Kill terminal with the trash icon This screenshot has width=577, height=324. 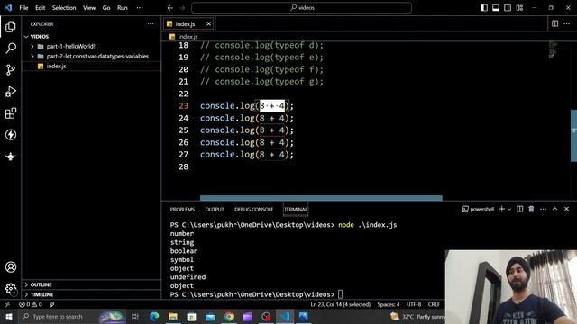(x=531, y=209)
